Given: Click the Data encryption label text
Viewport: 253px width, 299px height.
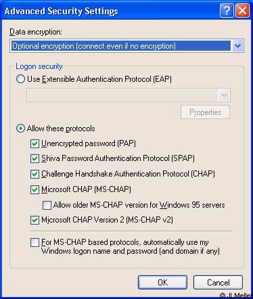Looking at the screenshot, I should [36, 32].
